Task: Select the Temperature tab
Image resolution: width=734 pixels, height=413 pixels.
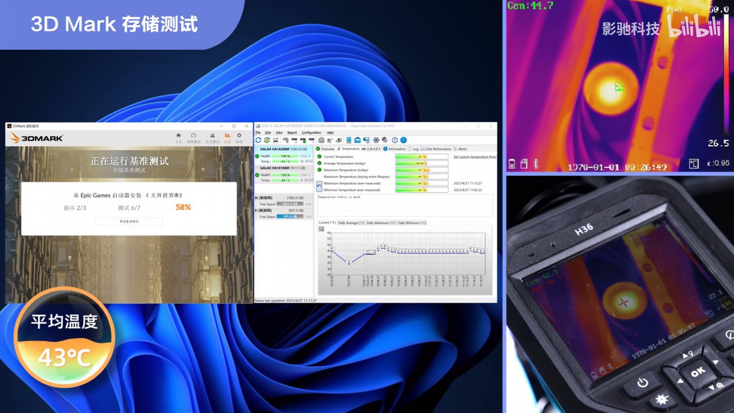Action: click(348, 149)
